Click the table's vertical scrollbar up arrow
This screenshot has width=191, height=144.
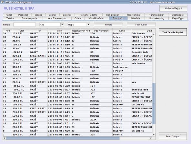(x=154, y=34)
